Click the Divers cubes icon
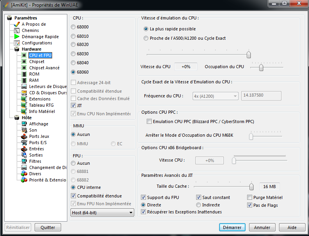 coord(24,174)
